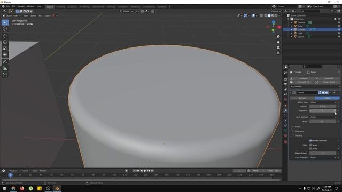Hide the Camera object in outliner
342x192 pixels.
(x=339, y=22)
